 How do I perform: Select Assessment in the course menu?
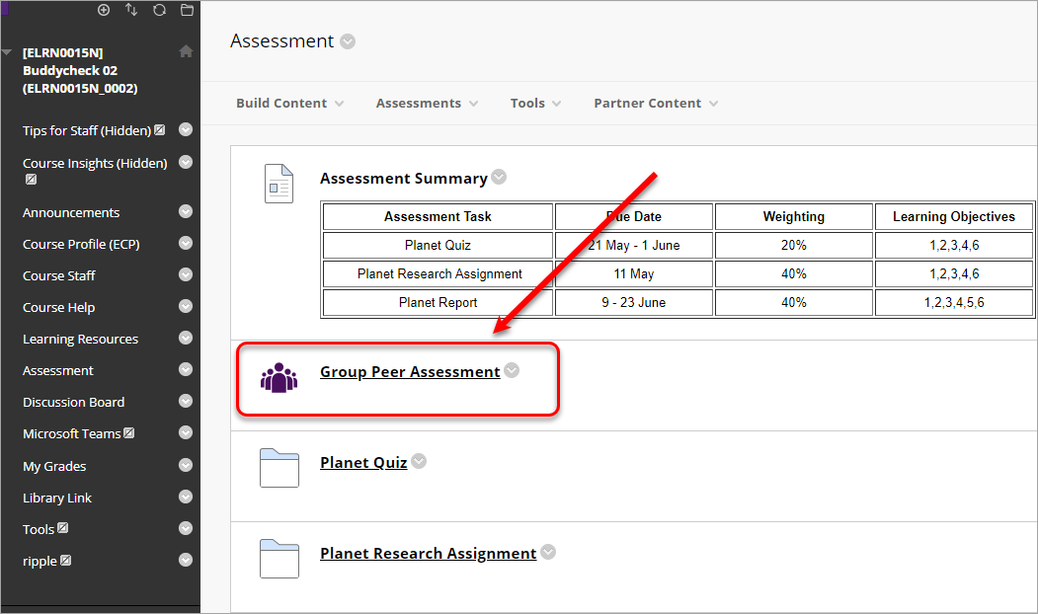pyautogui.click(x=57, y=370)
